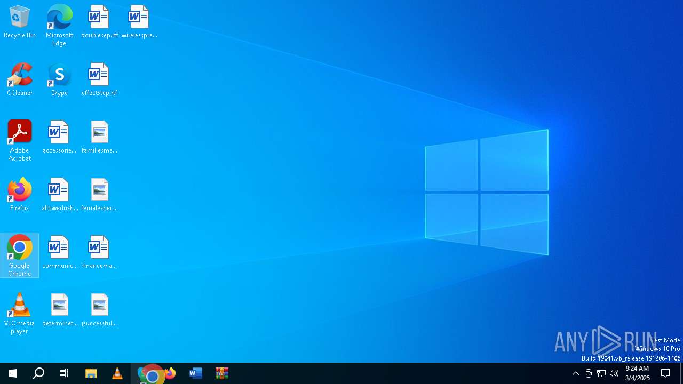This screenshot has width=683, height=384.
Task: Select the Google Chrome desktop shortcut
Action: click(x=20, y=256)
